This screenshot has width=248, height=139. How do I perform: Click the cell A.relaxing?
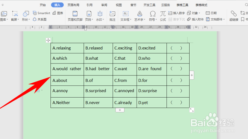pos(67,48)
